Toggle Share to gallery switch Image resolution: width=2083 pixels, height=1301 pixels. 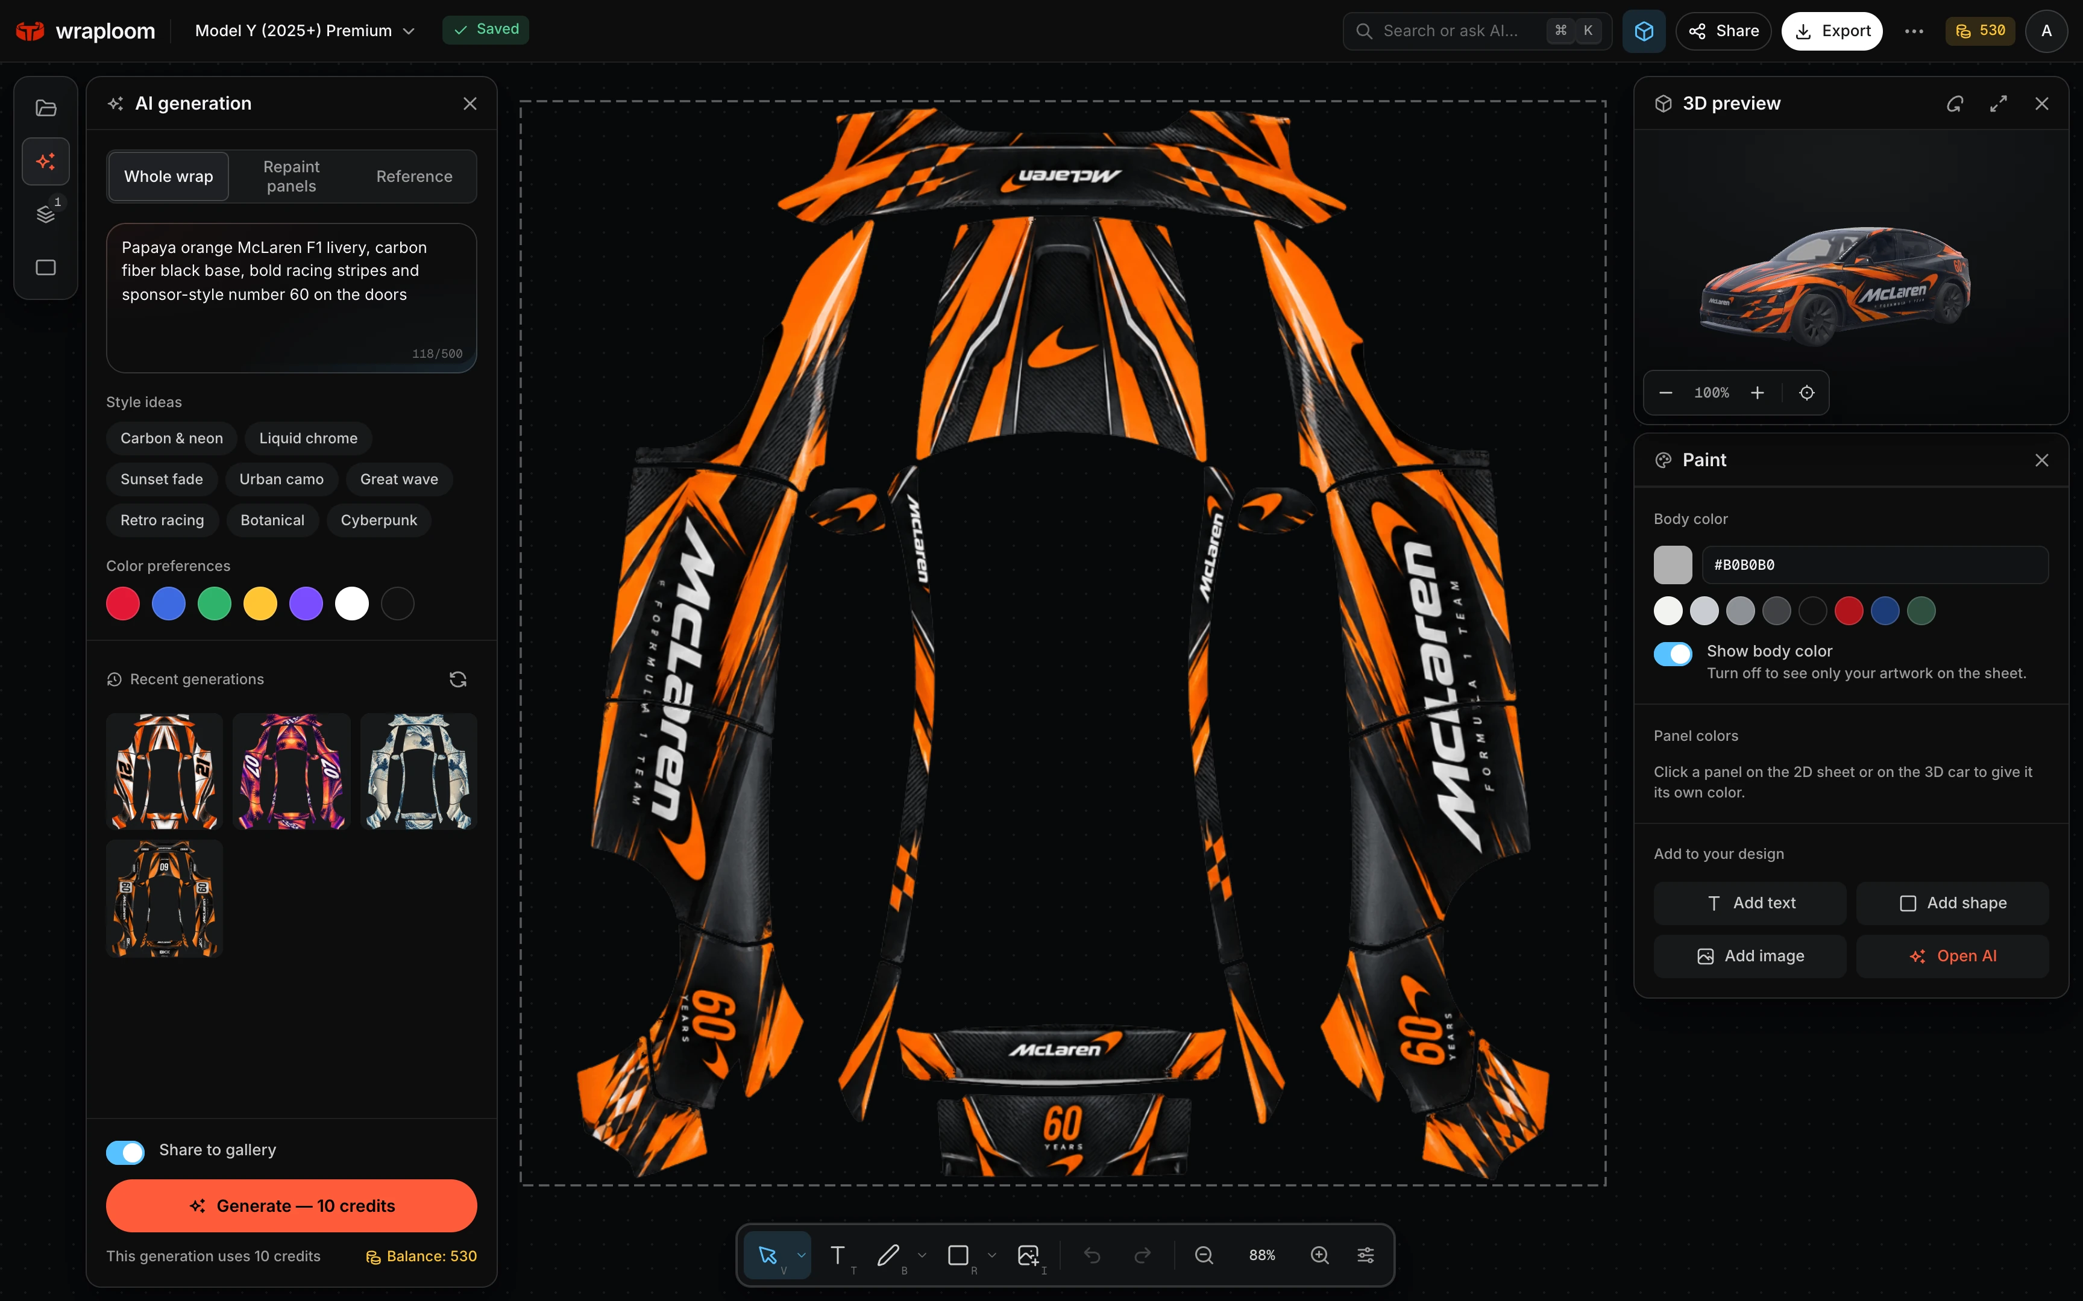coord(126,1152)
